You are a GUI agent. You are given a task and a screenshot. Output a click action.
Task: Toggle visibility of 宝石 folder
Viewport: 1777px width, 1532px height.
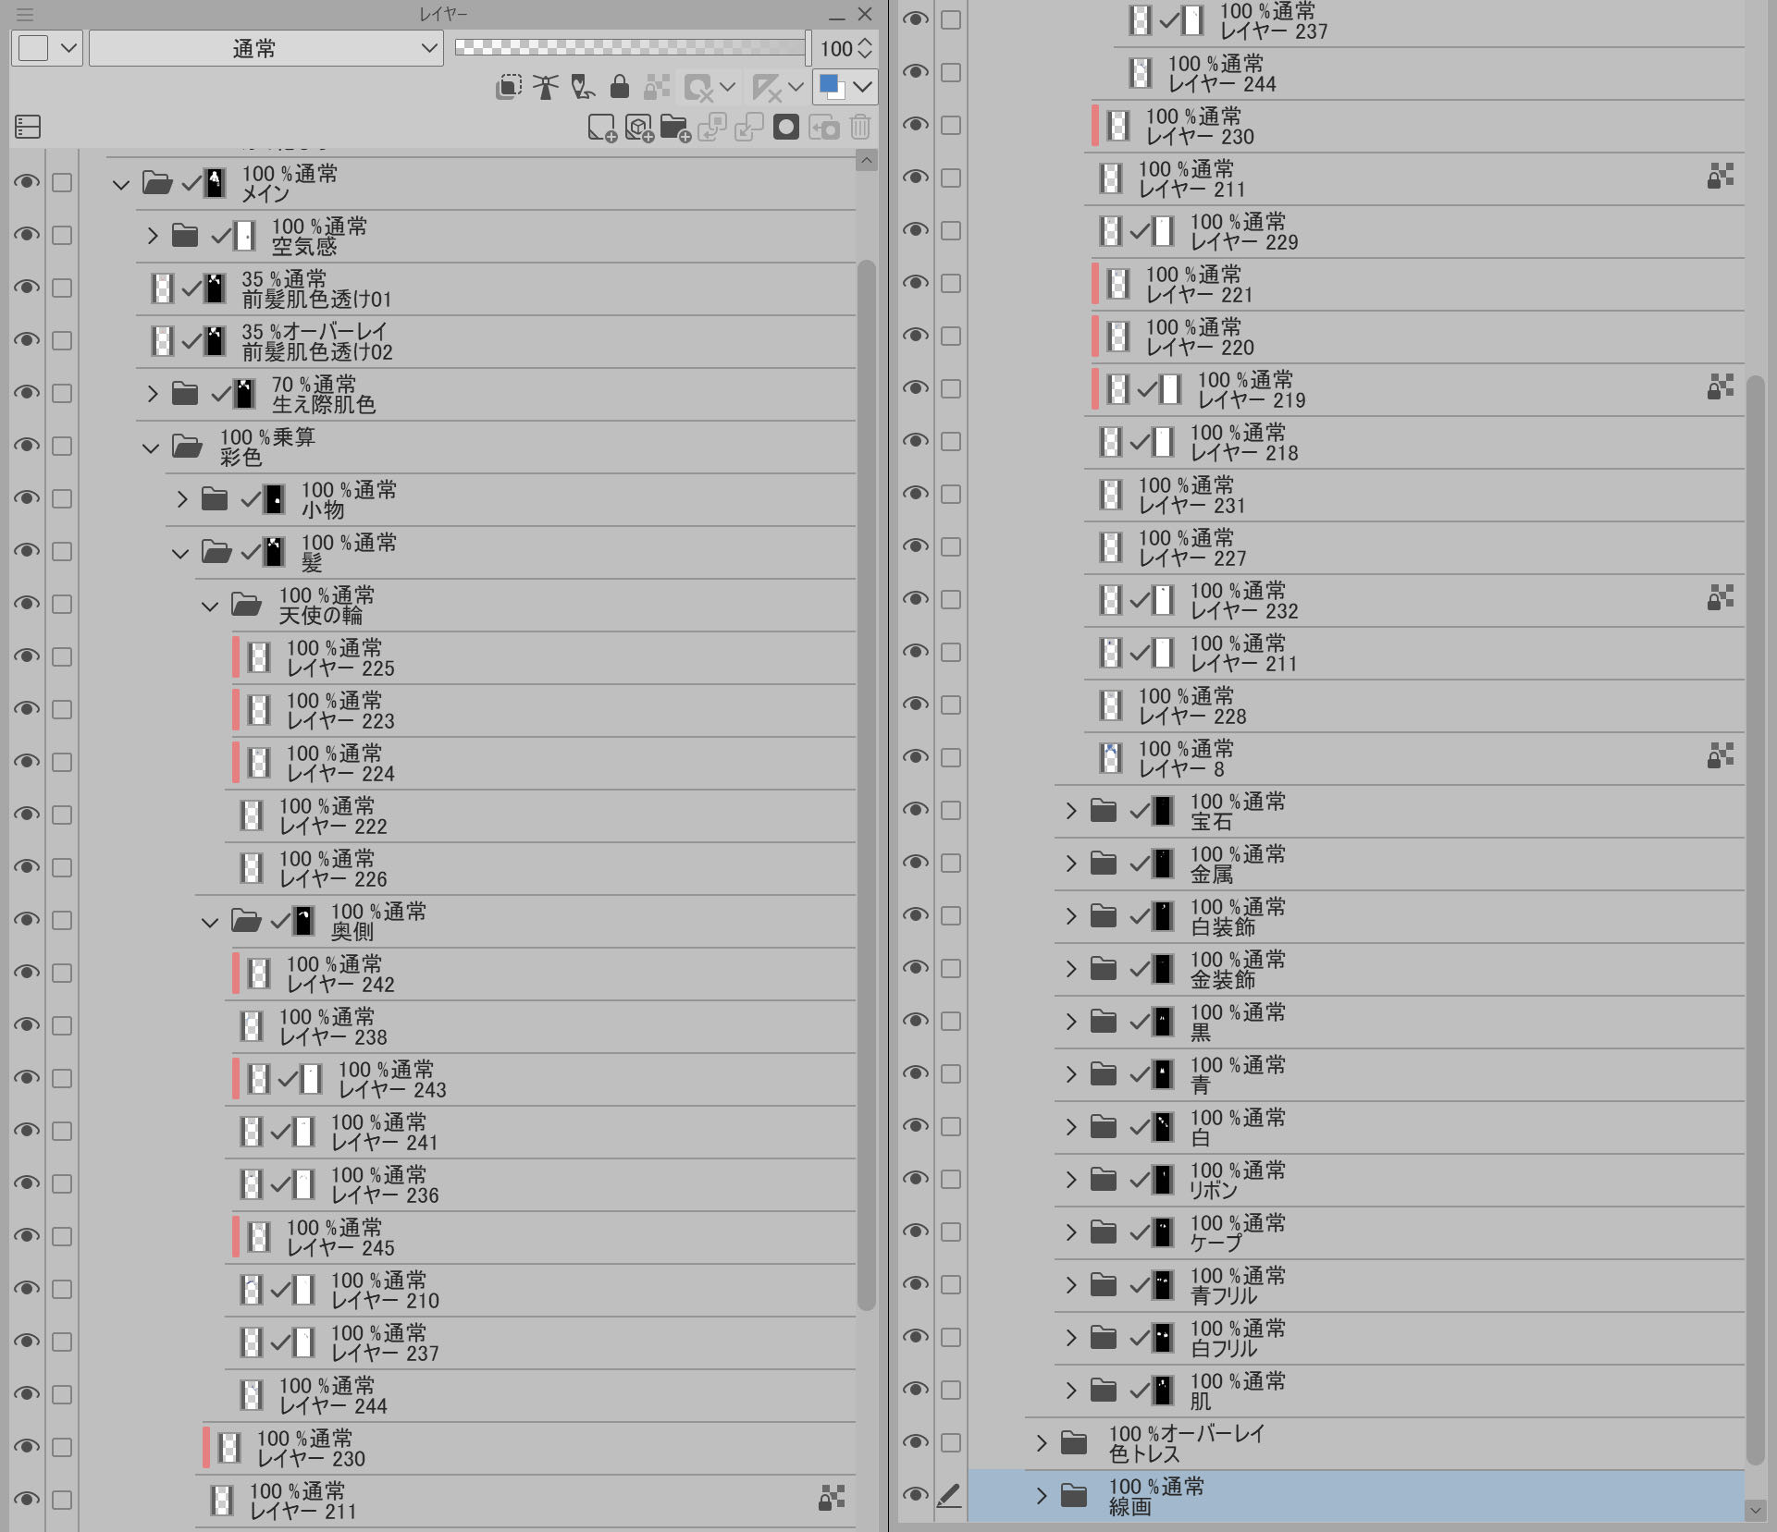pos(915,810)
